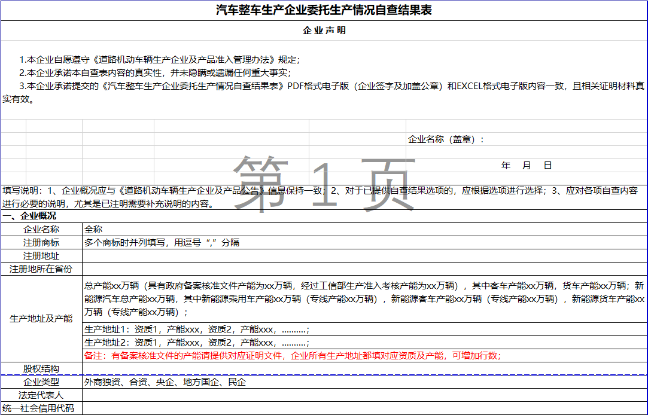Click the 年 月 日 date cell
648x415 pixels.
coord(527,166)
